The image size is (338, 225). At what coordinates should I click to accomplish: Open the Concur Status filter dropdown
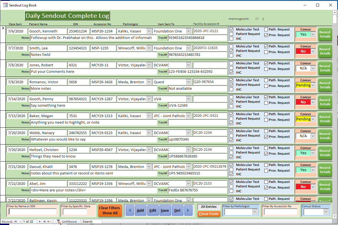coord(326,212)
